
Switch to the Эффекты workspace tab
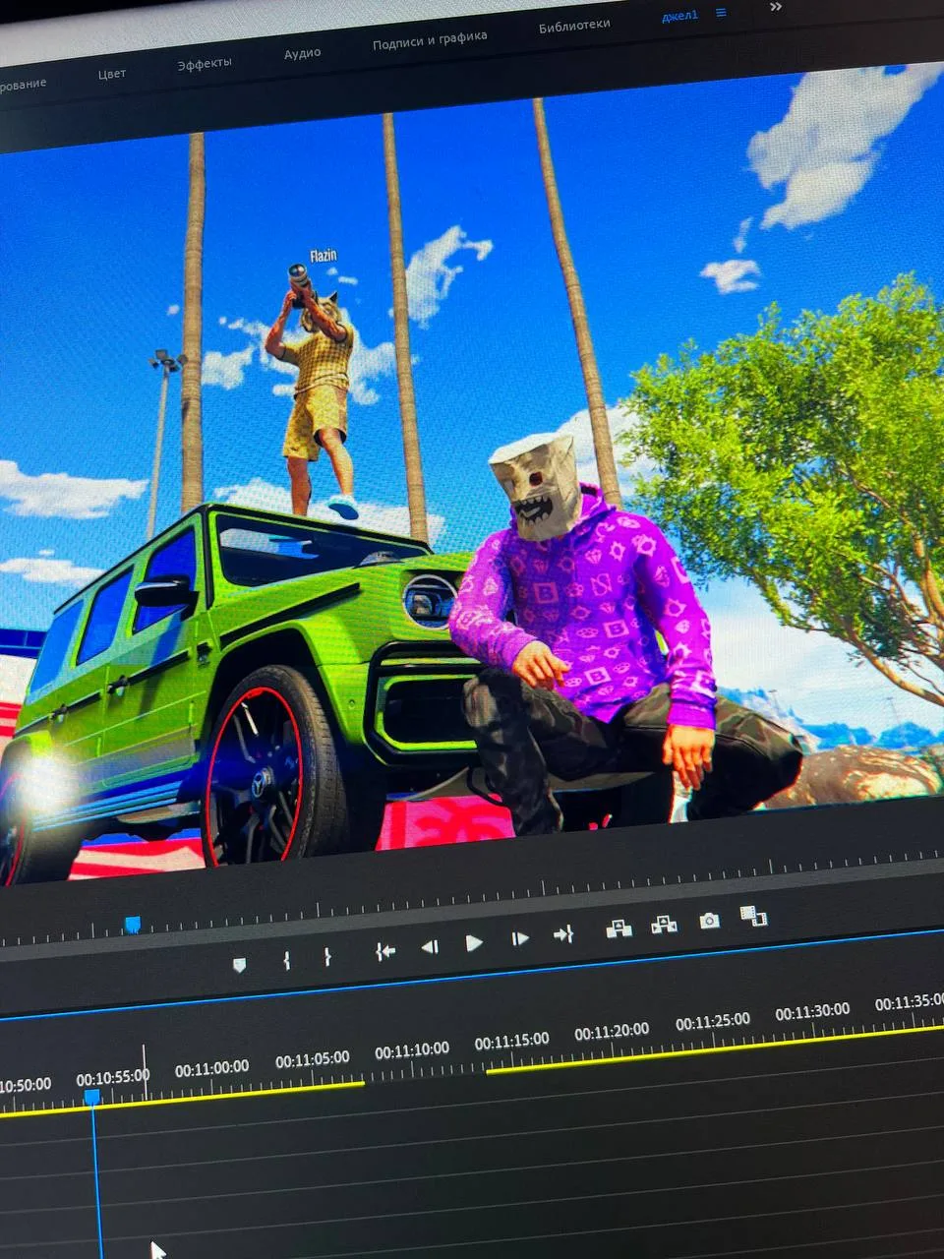(205, 64)
